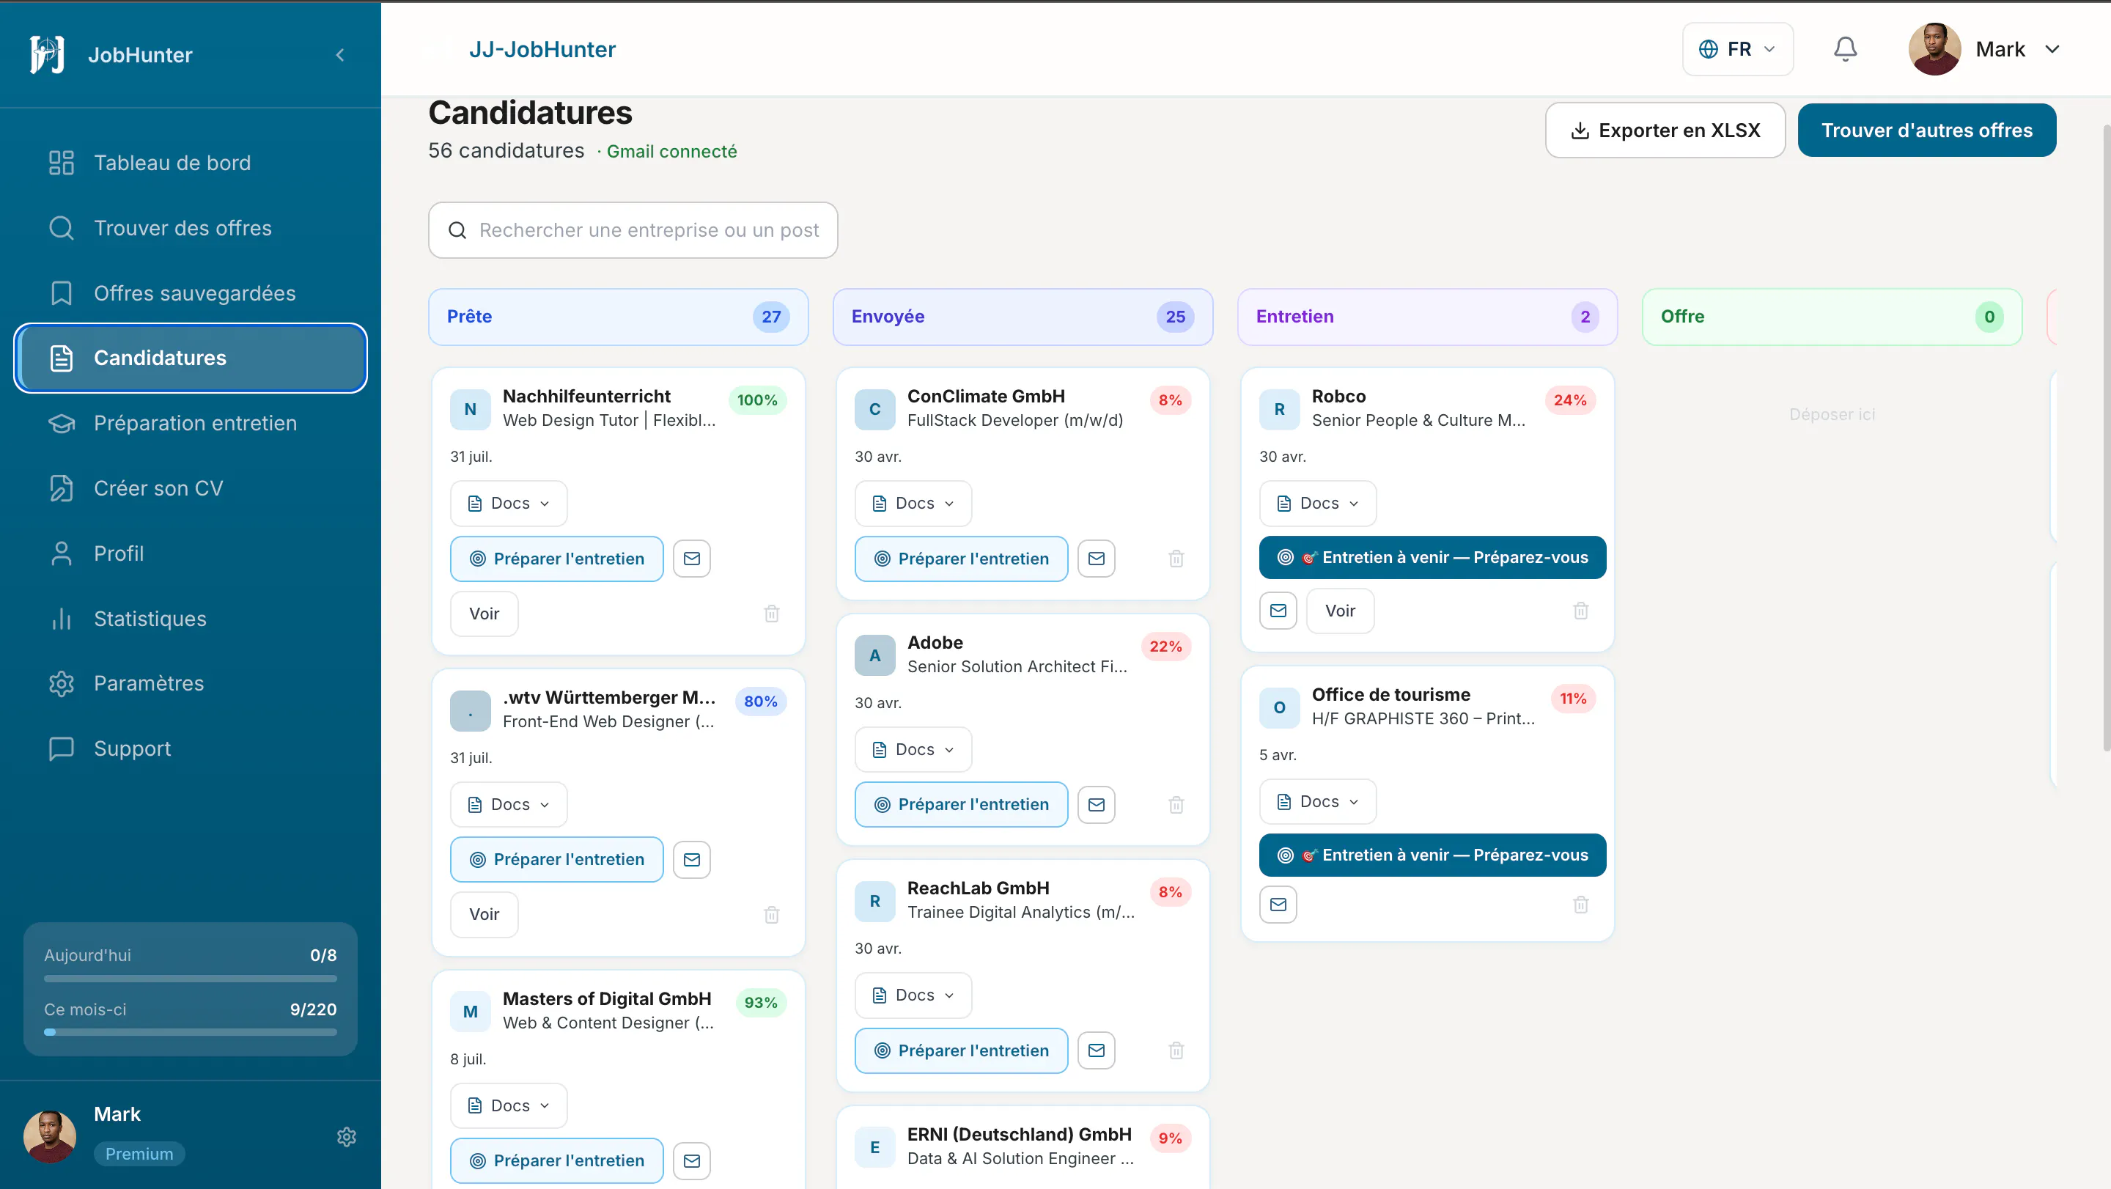Click the email icon on .wtv Württemberger card
Image resolution: width=2111 pixels, height=1189 pixels.
[x=692, y=859]
